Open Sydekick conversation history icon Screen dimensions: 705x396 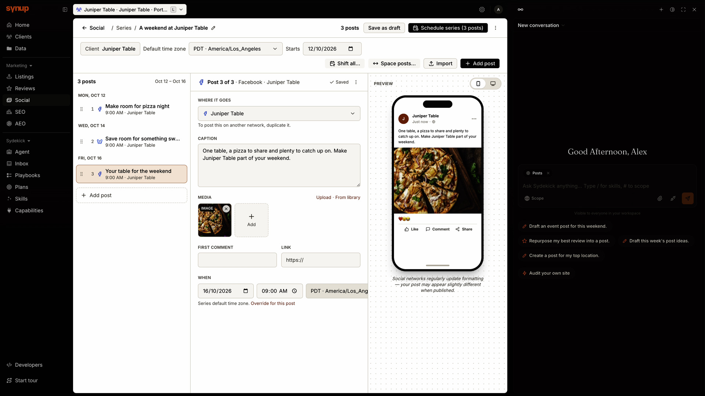click(x=672, y=10)
